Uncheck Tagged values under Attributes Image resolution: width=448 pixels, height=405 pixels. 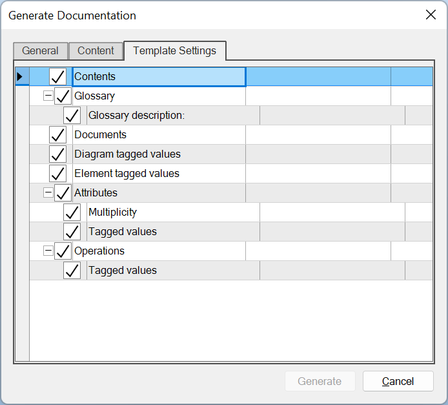[72, 232]
